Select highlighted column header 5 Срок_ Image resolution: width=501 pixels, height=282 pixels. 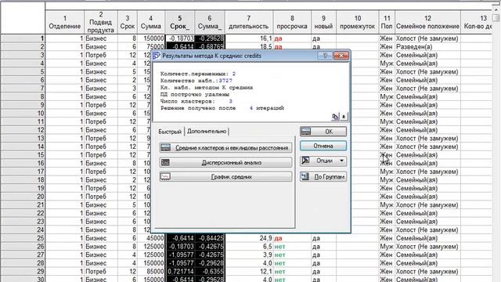[x=179, y=23]
